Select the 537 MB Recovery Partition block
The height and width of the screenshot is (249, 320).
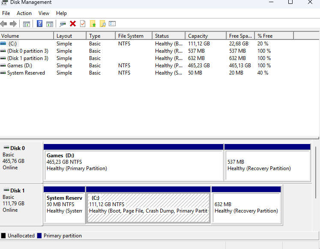click(x=268, y=163)
